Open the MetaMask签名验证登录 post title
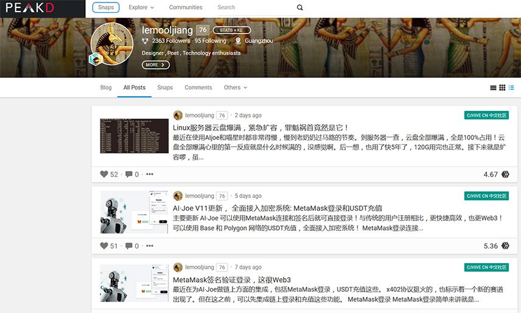Screen dimensions: 521x313 click(232, 280)
